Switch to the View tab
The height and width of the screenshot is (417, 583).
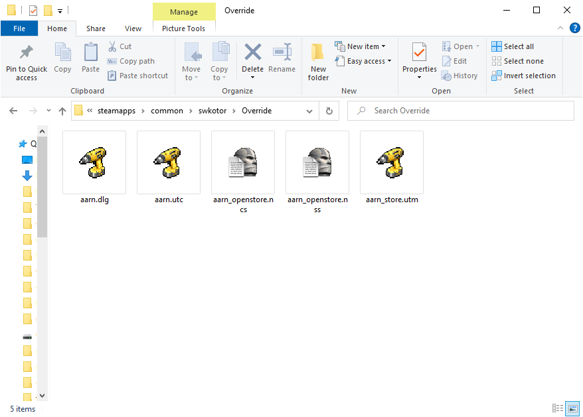(133, 29)
